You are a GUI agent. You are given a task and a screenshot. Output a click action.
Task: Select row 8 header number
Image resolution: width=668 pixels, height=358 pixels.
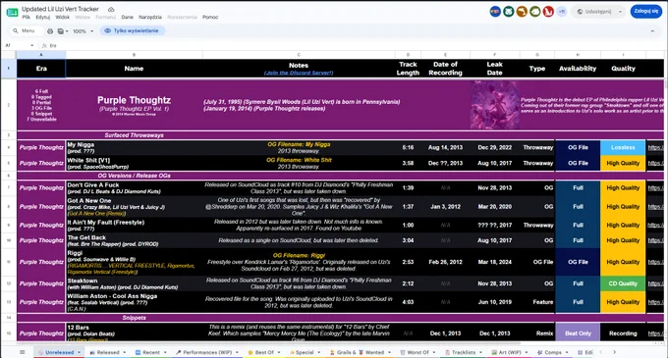pos(9,207)
